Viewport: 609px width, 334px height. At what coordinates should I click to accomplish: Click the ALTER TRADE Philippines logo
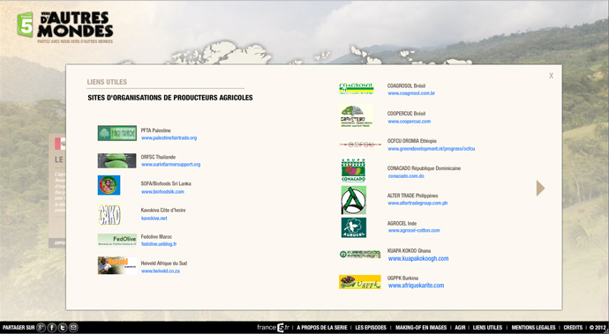[x=353, y=200]
